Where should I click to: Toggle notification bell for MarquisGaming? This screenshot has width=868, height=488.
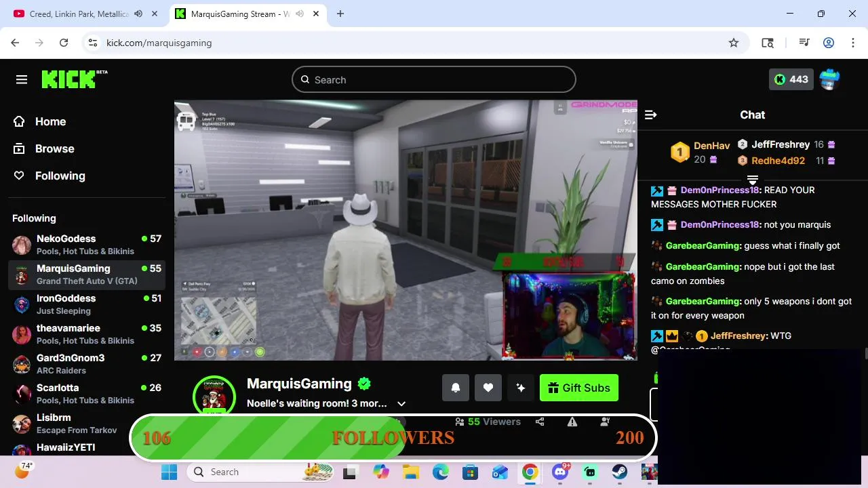[x=456, y=388]
